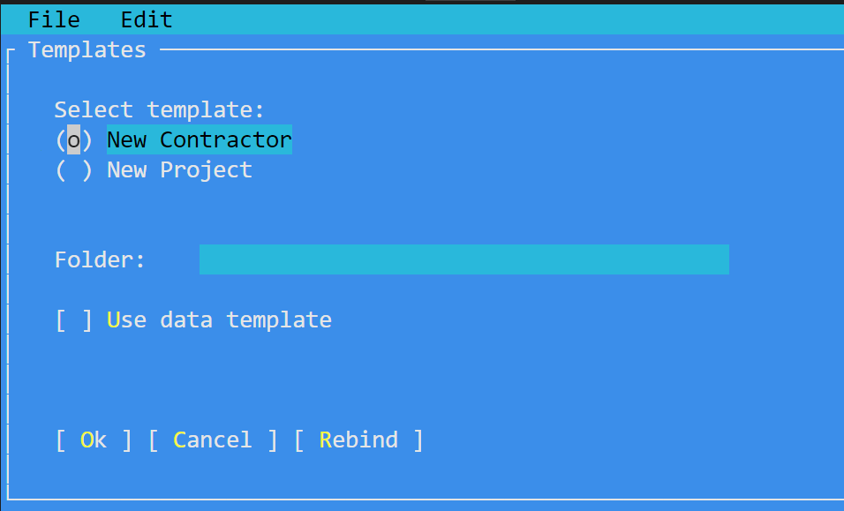Click the highlighted New Contractor label

tap(200, 139)
